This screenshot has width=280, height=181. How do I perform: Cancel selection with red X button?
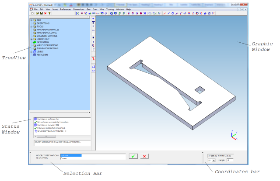pyautogui.click(x=144, y=156)
